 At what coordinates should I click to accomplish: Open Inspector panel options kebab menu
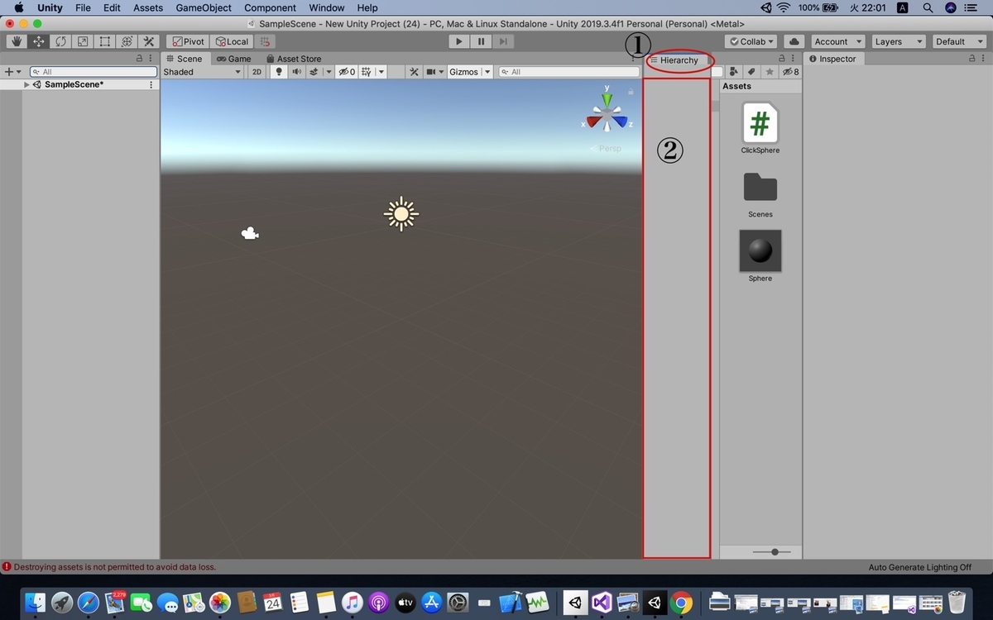(x=982, y=59)
